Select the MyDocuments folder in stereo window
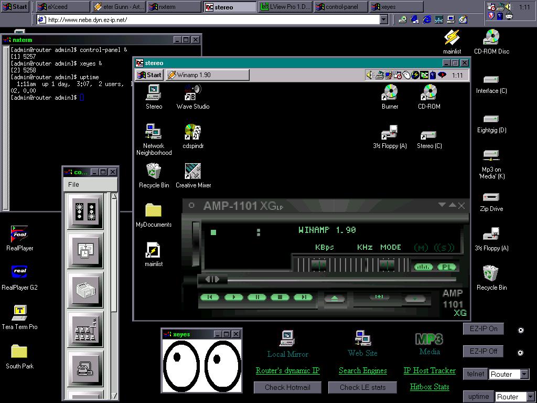This screenshot has width=537, height=403. [x=154, y=215]
